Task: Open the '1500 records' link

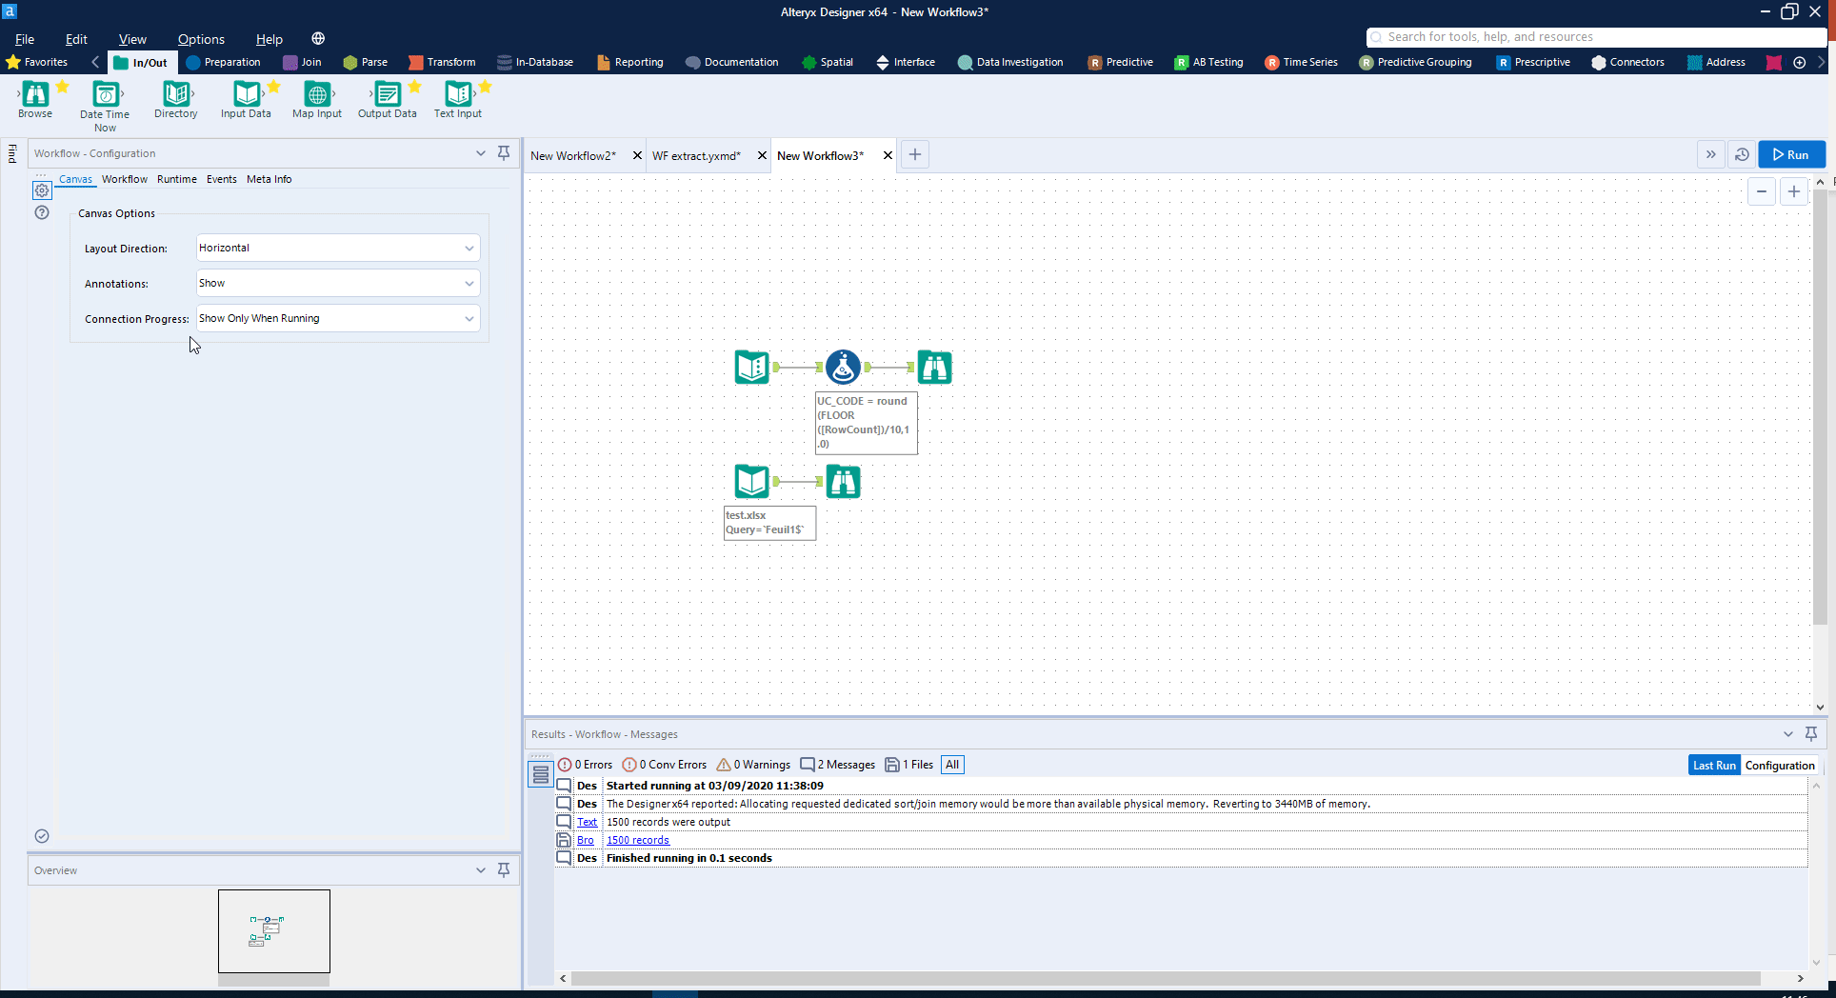Action: 638,840
